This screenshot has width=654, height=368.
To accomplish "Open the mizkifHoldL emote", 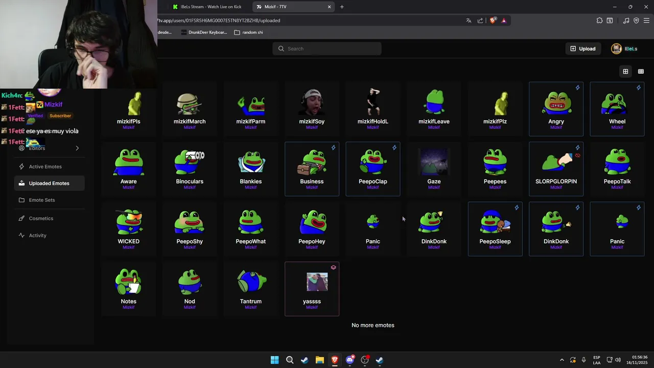I will click(x=373, y=109).
